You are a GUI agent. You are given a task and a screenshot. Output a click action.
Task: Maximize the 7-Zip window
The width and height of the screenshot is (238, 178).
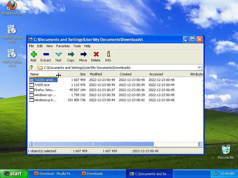[x=193, y=39]
